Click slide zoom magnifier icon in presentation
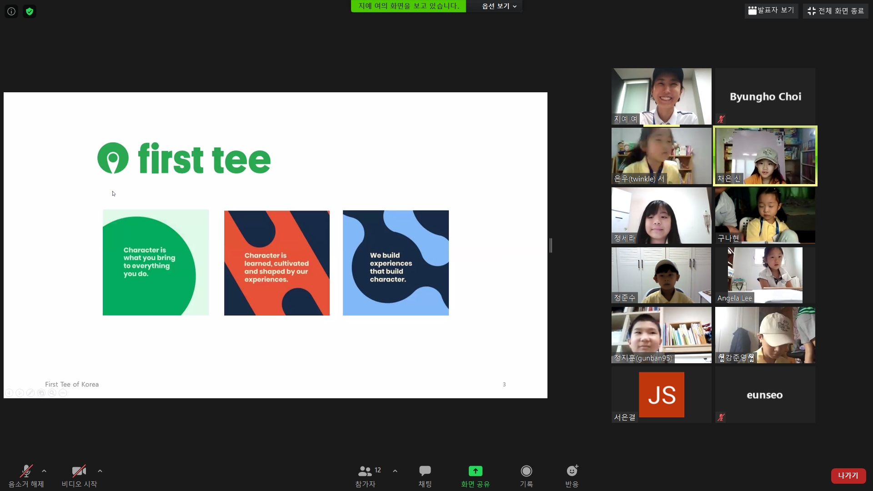This screenshot has width=873, height=491. click(x=52, y=393)
